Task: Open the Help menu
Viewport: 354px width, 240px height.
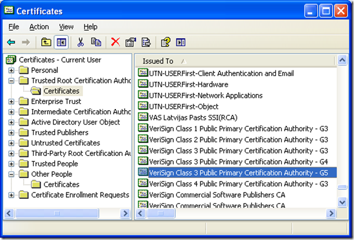Action: pyautogui.click(x=90, y=27)
